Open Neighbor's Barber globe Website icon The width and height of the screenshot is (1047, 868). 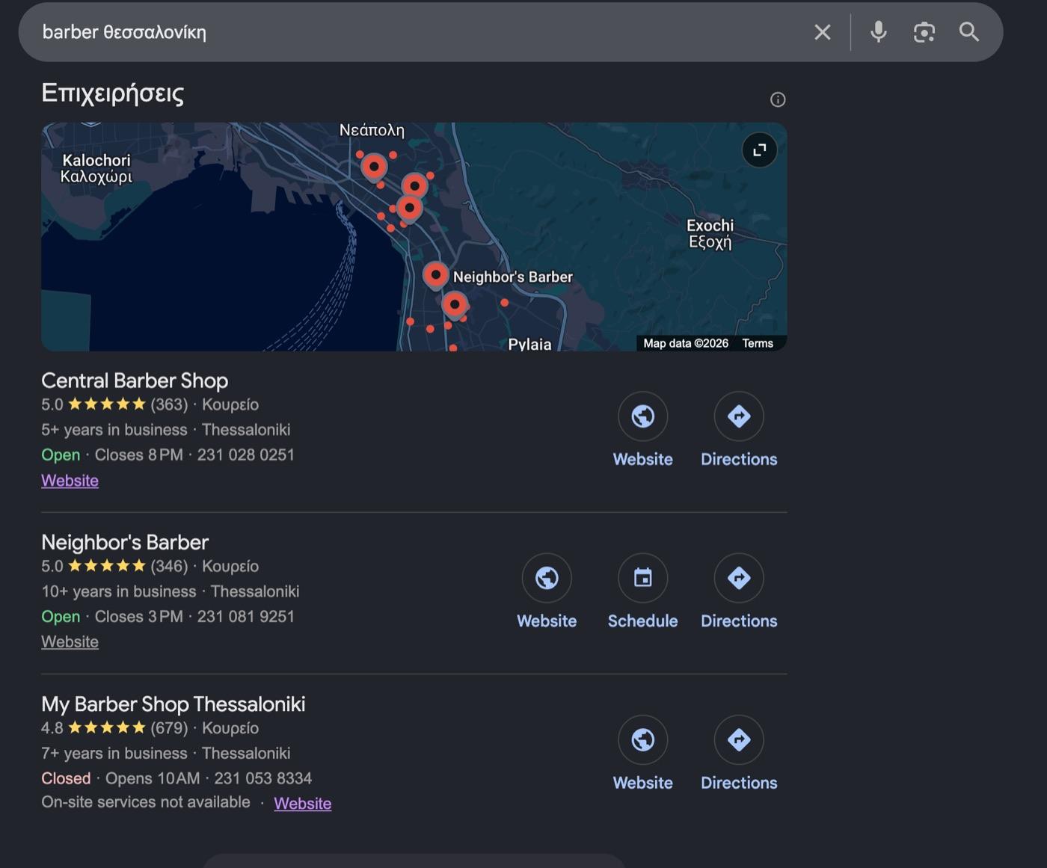[547, 578]
